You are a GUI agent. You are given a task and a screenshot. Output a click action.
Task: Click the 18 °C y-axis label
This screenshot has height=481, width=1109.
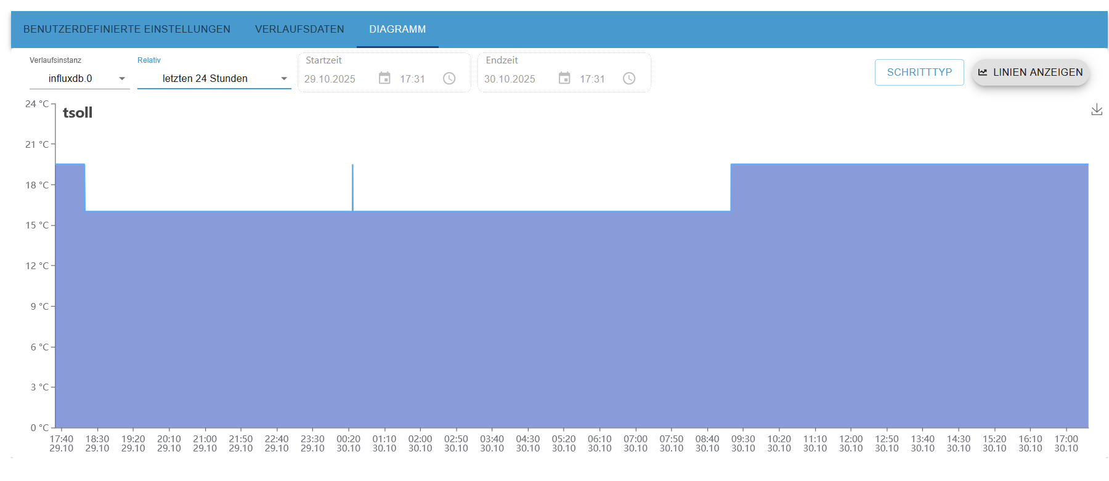(37, 185)
